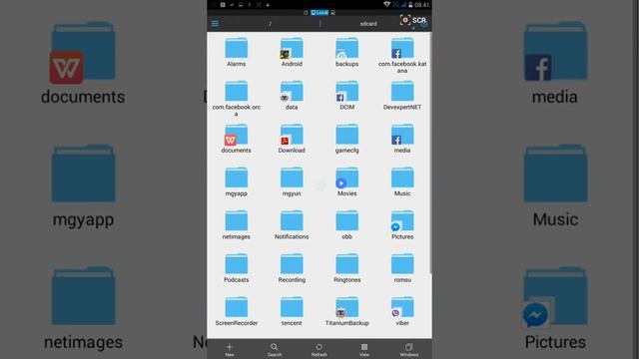
Task: Open the documents folder with WPS badge
Action: point(237,138)
